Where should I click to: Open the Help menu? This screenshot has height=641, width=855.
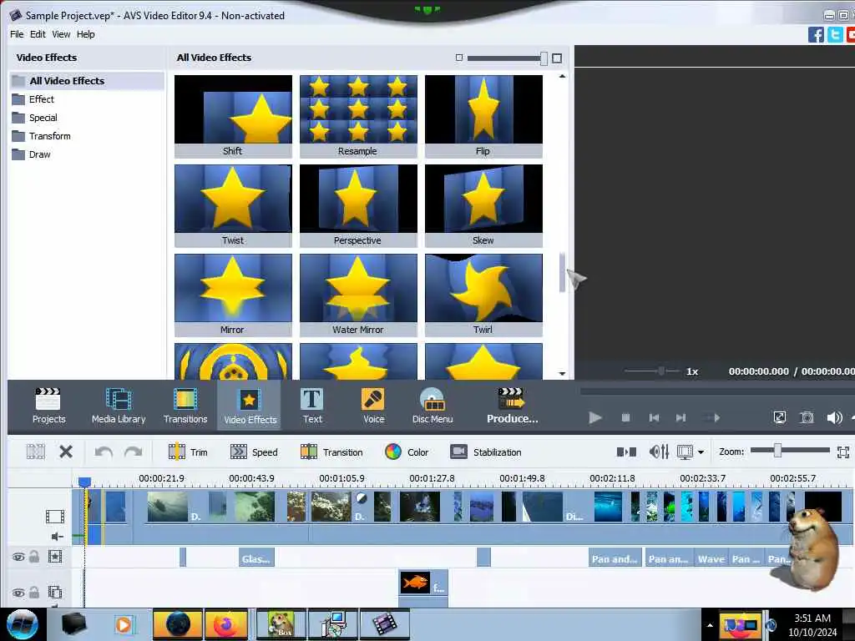pyautogui.click(x=86, y=33)
